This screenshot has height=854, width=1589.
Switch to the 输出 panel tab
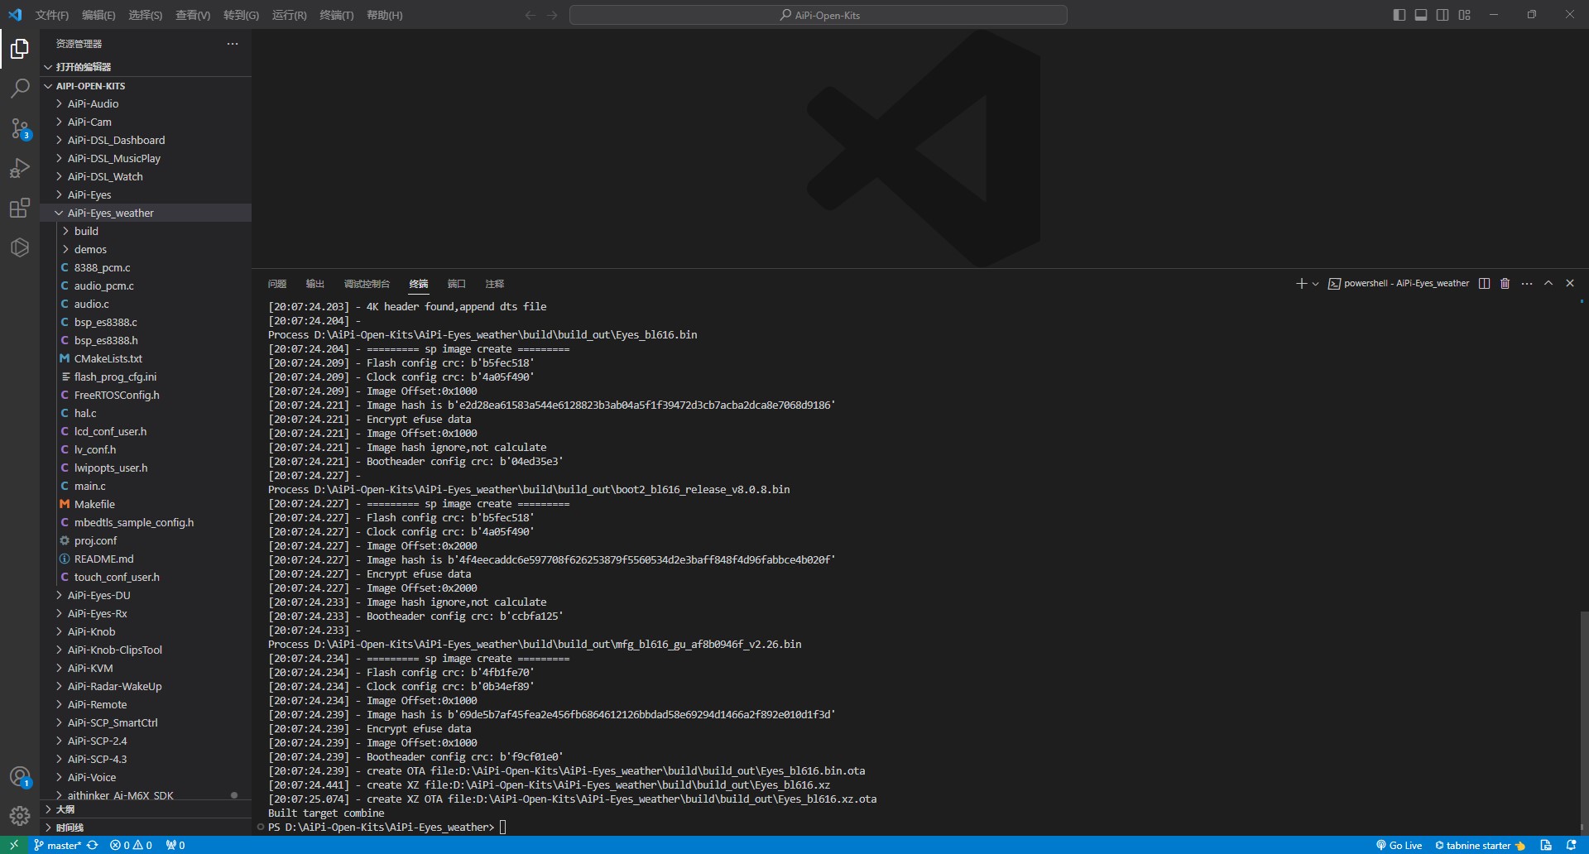point(315,284)
